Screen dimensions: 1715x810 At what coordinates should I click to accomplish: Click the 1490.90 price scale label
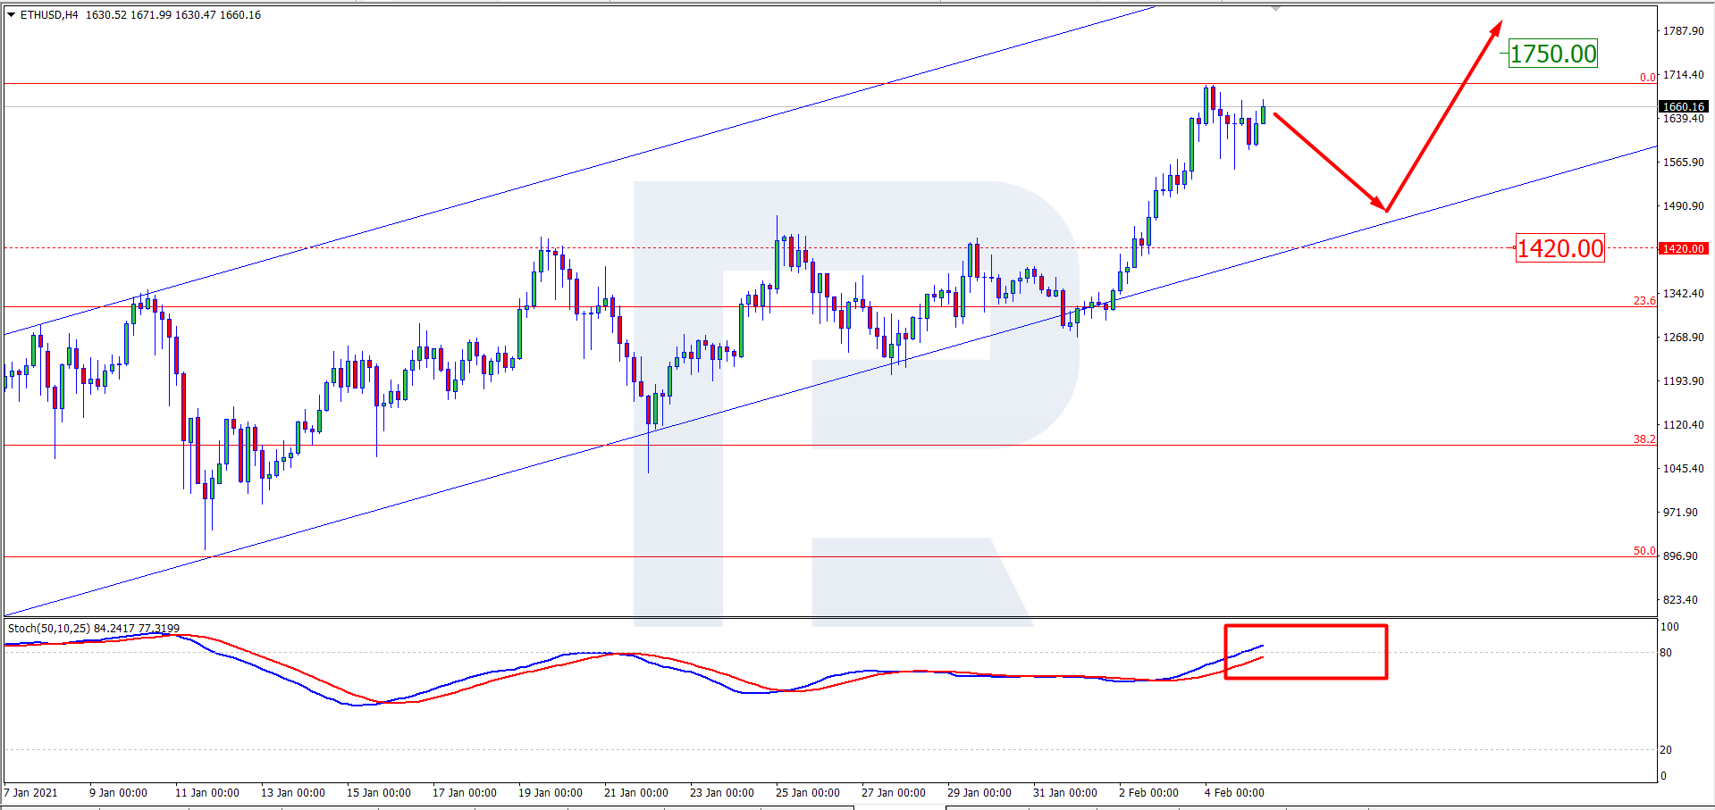pyautogui.click(x=1684, y=206)
